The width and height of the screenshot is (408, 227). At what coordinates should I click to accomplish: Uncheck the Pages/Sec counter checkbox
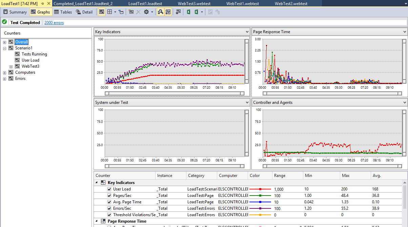click(109, 196)
